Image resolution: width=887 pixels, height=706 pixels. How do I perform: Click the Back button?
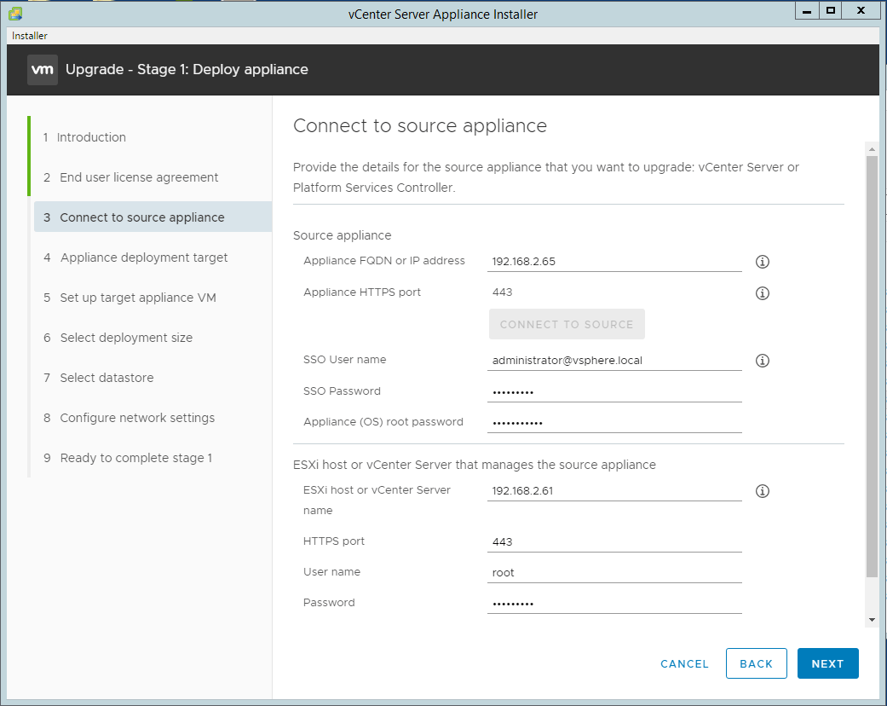click(x=757, y=663)
